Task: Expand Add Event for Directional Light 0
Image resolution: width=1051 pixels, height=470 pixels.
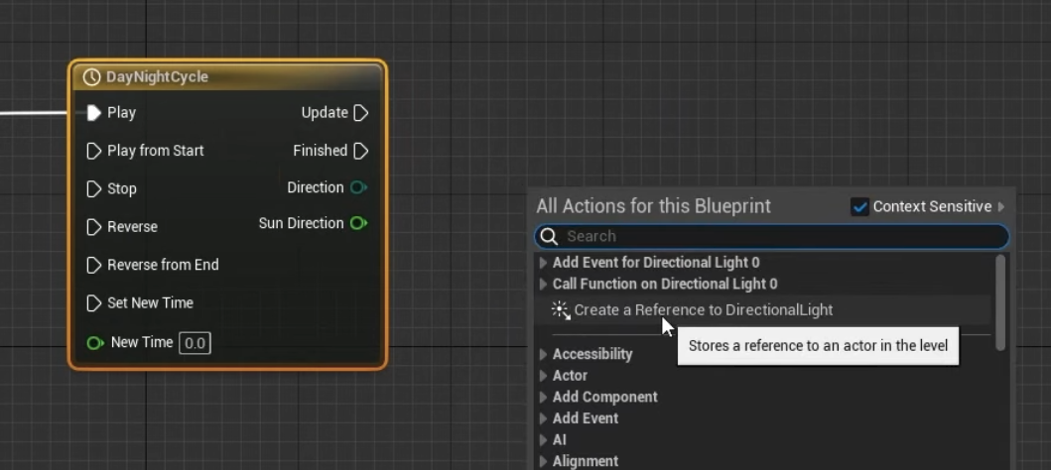Action: (543, 263)
